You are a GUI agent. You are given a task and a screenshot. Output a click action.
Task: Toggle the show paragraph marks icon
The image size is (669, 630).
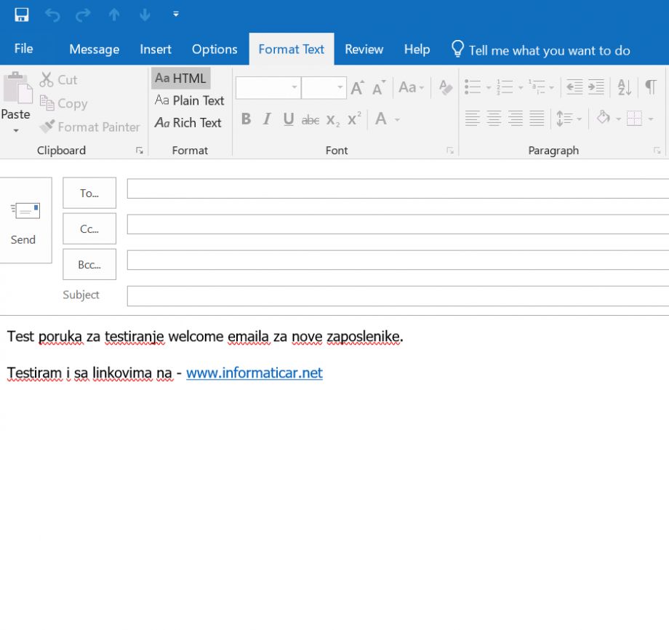pos(649,86)
